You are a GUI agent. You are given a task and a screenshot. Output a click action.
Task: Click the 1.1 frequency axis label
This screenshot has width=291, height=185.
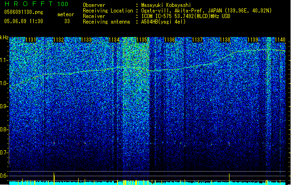point(4,60)
